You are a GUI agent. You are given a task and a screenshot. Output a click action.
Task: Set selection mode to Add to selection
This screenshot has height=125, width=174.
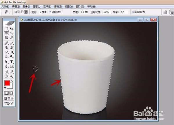[19, 12]
